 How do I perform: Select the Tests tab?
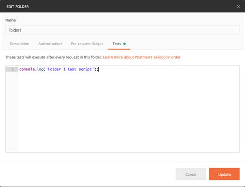pyautogui.click(x=119, y=44)
